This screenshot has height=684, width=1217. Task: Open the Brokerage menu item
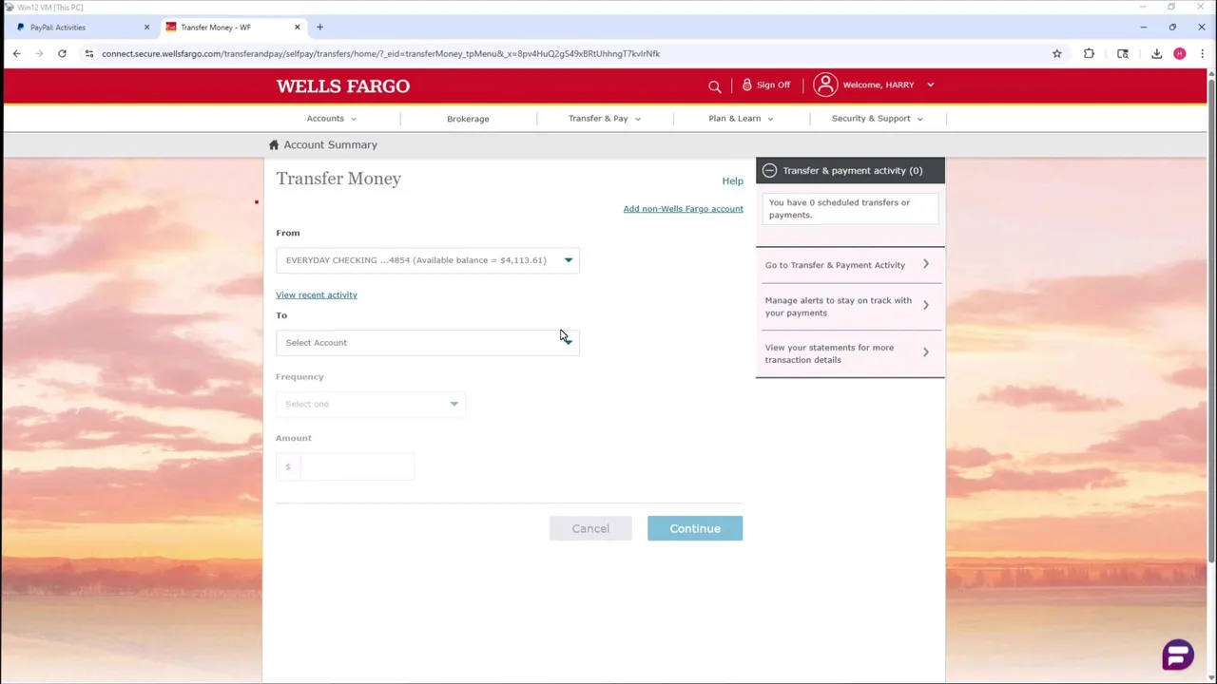click(468, 119)
